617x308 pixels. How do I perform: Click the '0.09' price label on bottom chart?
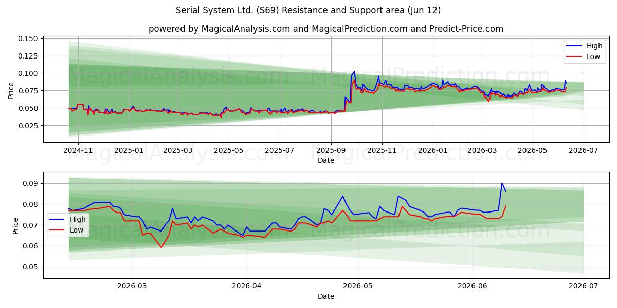coord(31,184)
